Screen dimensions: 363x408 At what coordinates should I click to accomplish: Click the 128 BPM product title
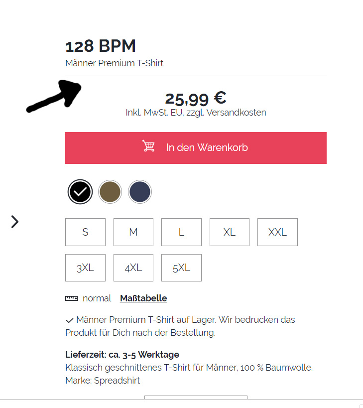pyautogui.click(x=101, y=46)
